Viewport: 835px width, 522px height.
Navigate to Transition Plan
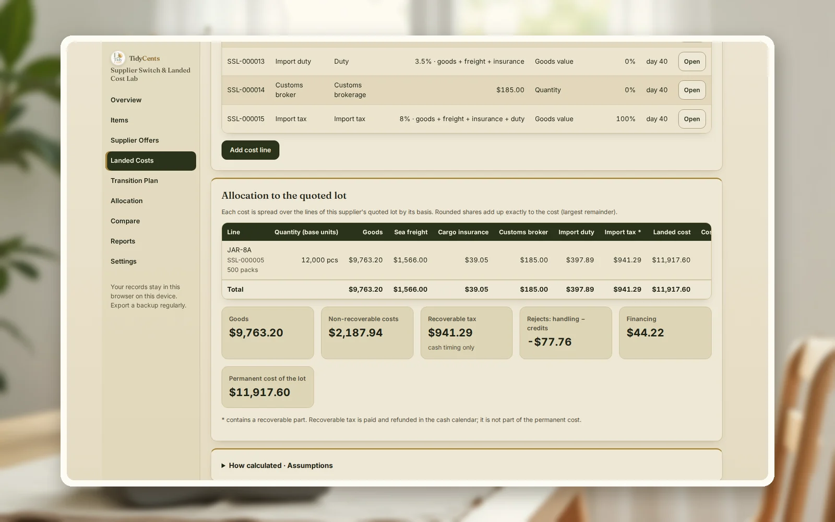coord(150,181)
